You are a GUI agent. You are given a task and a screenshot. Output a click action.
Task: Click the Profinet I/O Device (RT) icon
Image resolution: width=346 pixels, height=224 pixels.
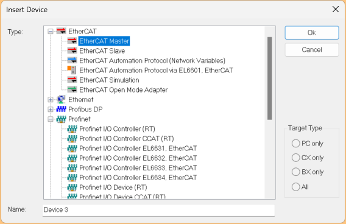(72, 187)
